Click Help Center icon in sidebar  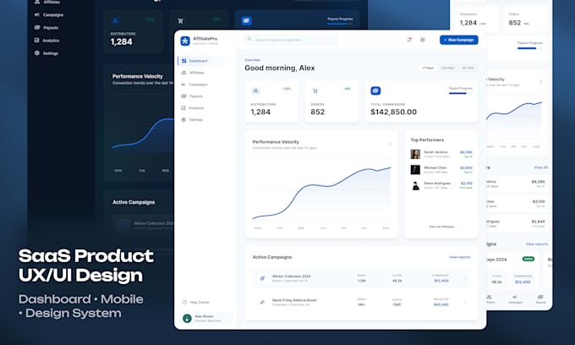click(184, 302)
